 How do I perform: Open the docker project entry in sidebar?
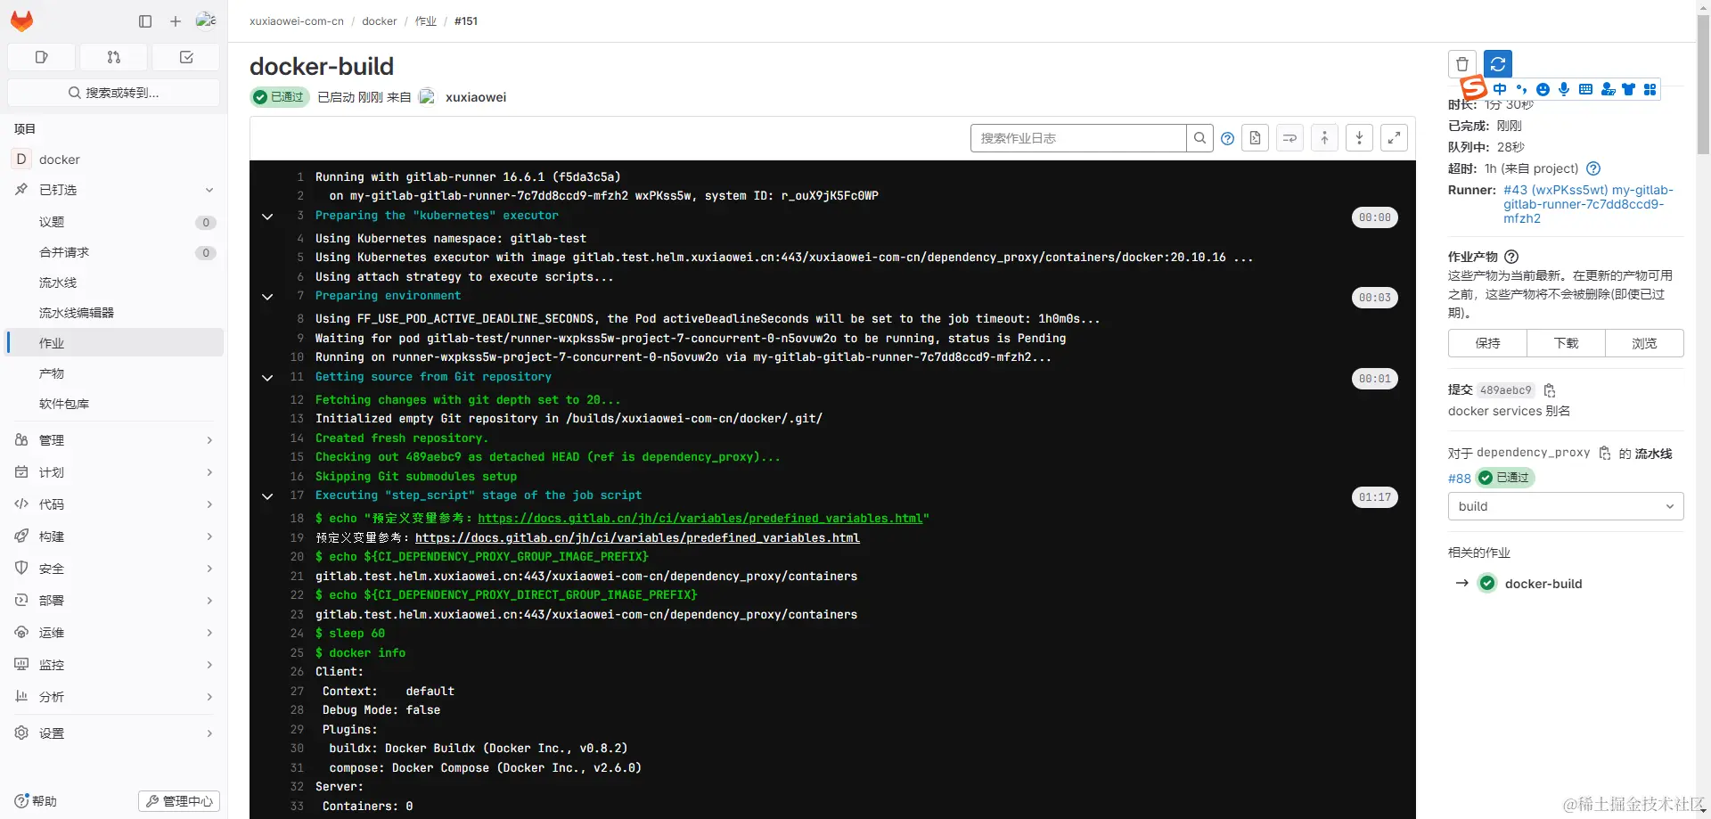[x=115, y=160]
